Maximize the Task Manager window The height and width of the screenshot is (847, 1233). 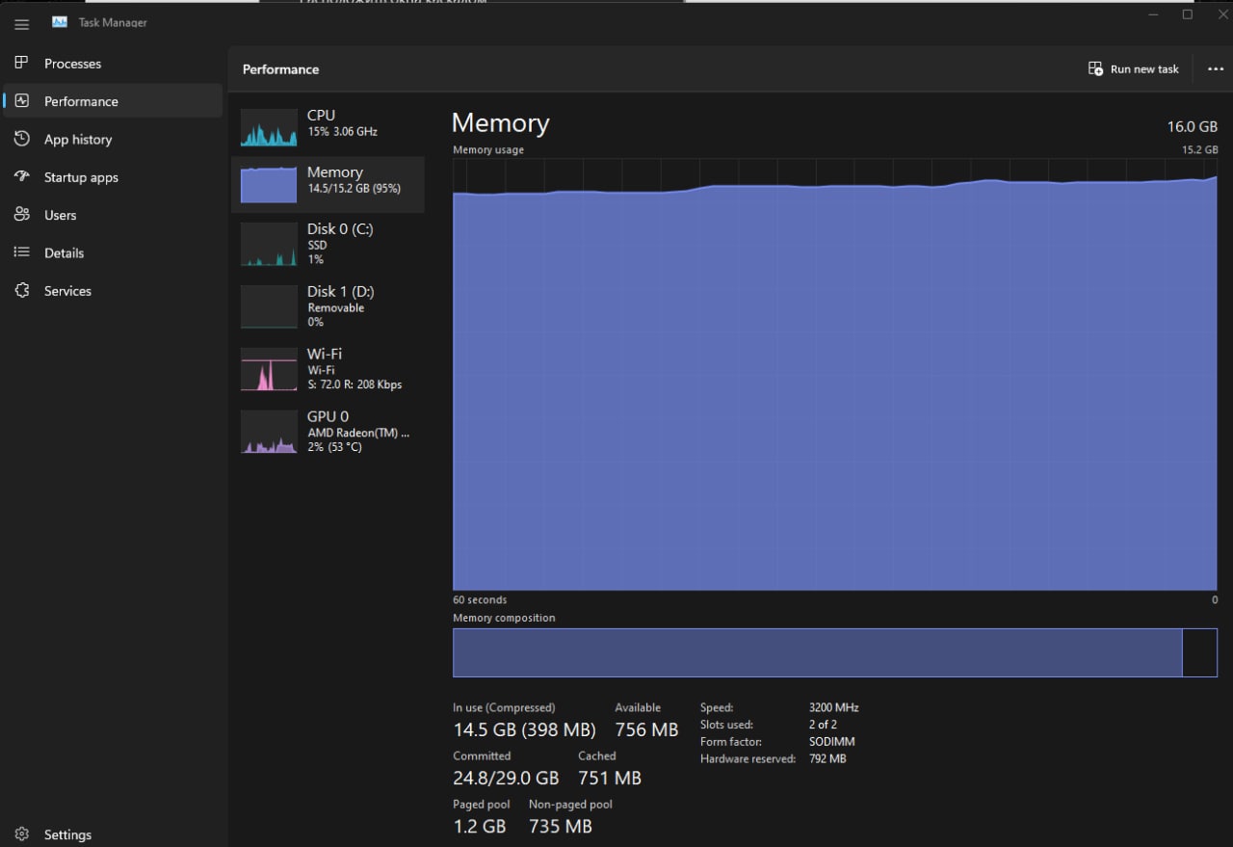point(1188,14)
